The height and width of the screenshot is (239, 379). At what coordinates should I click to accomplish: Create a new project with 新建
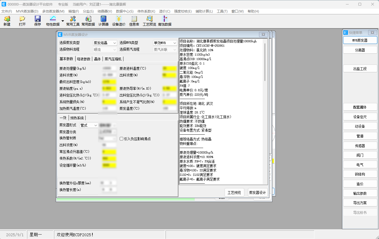pyautogui.click(x=7, y=21)
